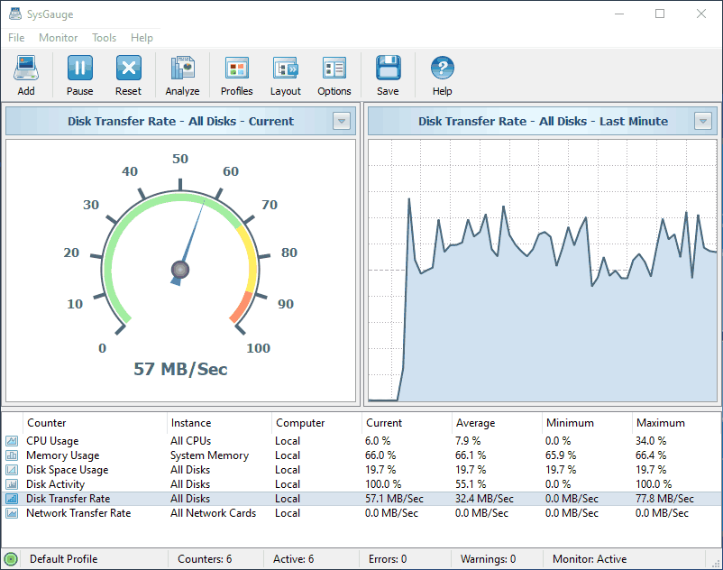Click the window resize grip corner
The width and height of the screenshot is (723, 570).
[x=716, y=563]
